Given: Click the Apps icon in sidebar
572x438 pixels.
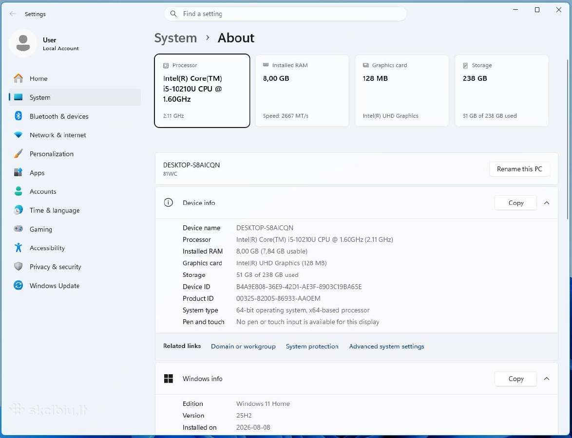Looking at the screenshot, I should [x=18, y=172].
